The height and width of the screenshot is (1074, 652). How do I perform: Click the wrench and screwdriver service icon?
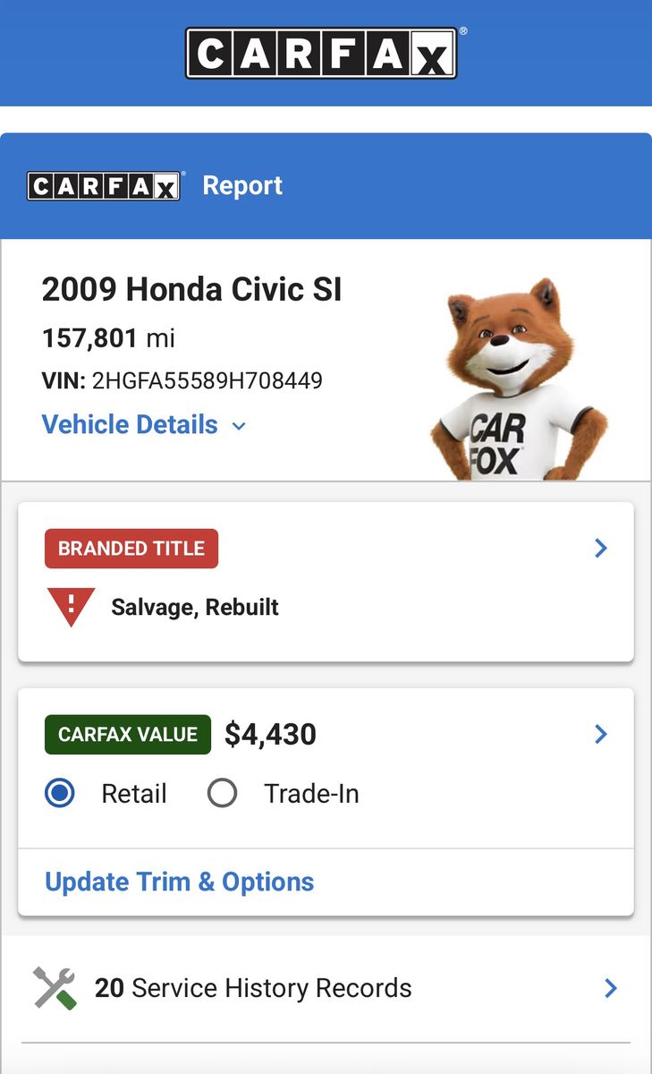[55, 988]
